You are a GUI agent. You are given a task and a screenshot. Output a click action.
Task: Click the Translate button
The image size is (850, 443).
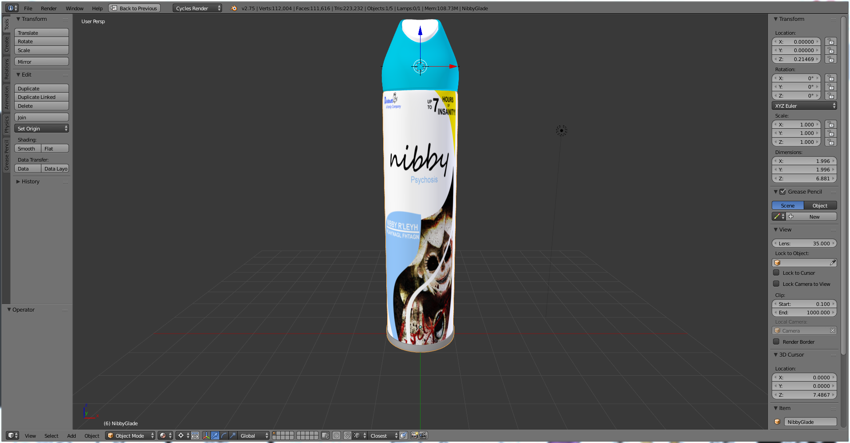[41, 33]
